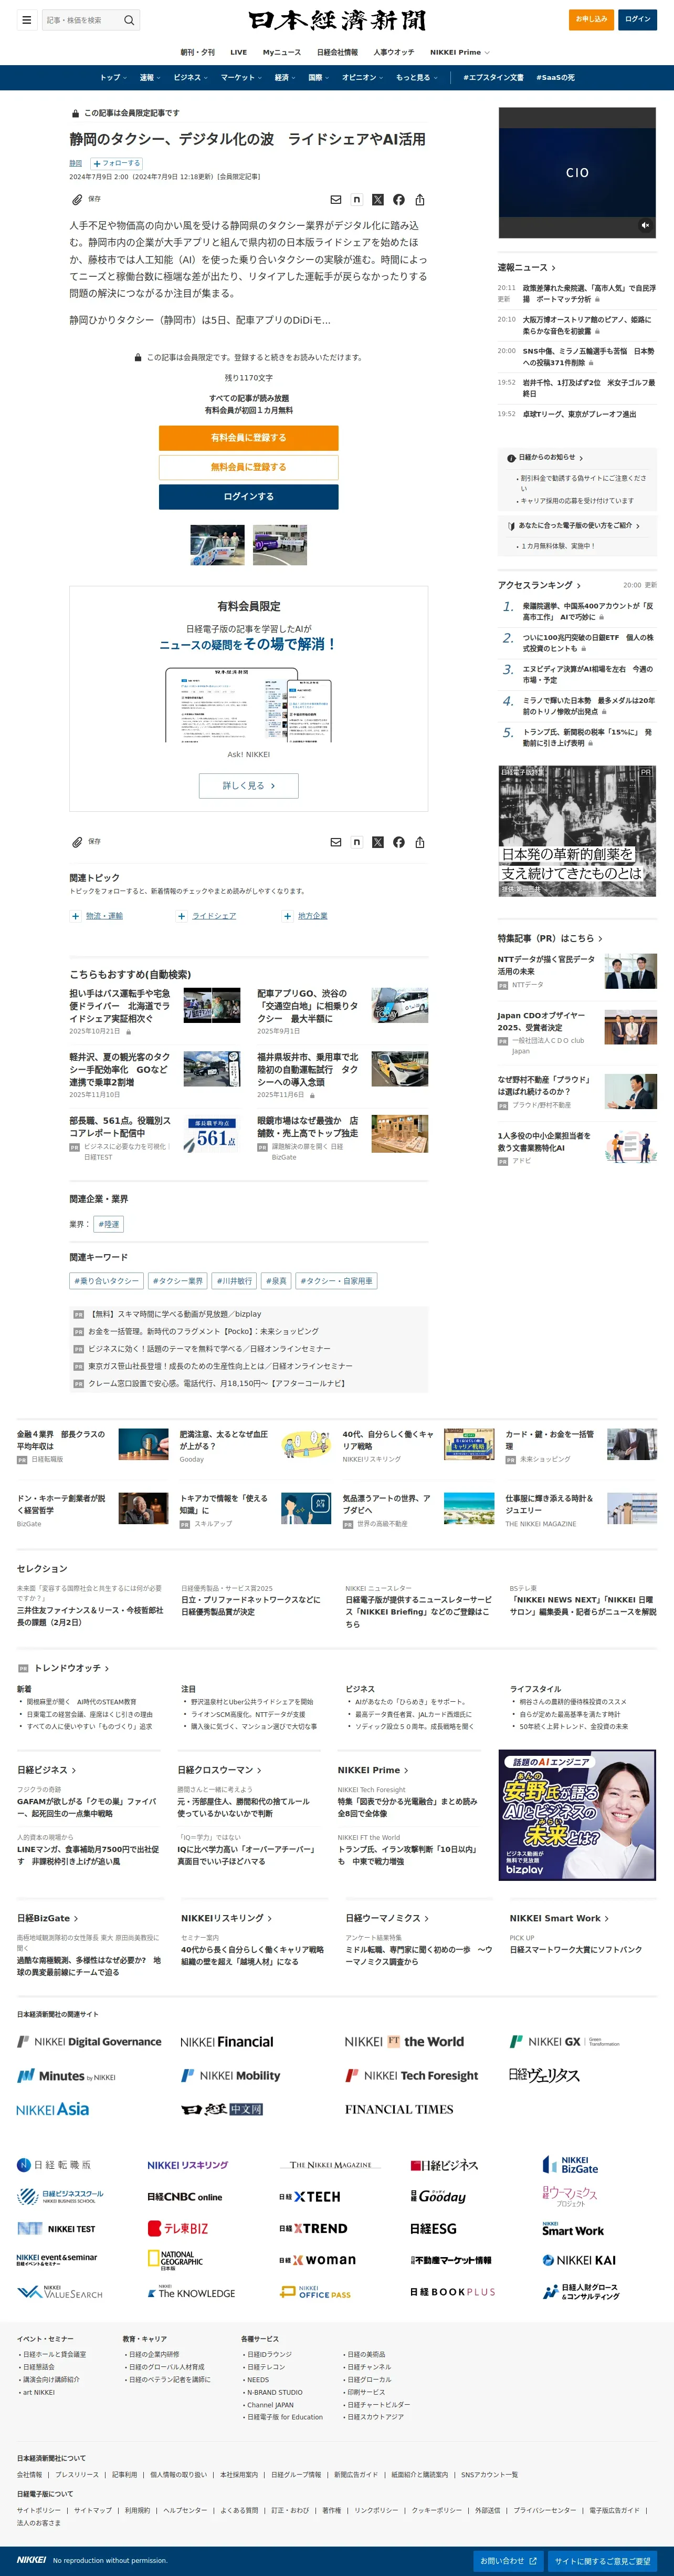Follow the ライドシェア topic plus icon
The width and height of the screenshot is (674, 2576).
click(181, 916)
